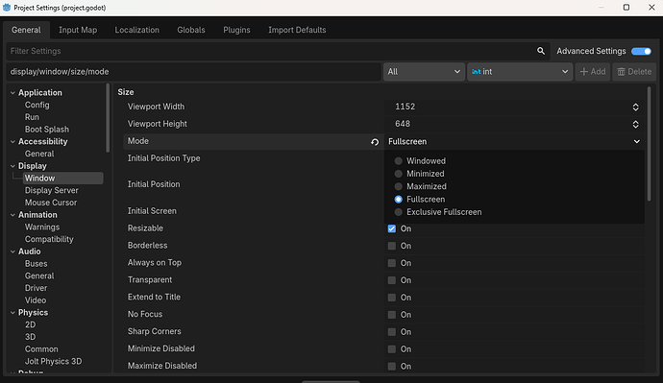Select General under Audio
This screenshot has height=383, width=663.
click(x=39, y=276)
